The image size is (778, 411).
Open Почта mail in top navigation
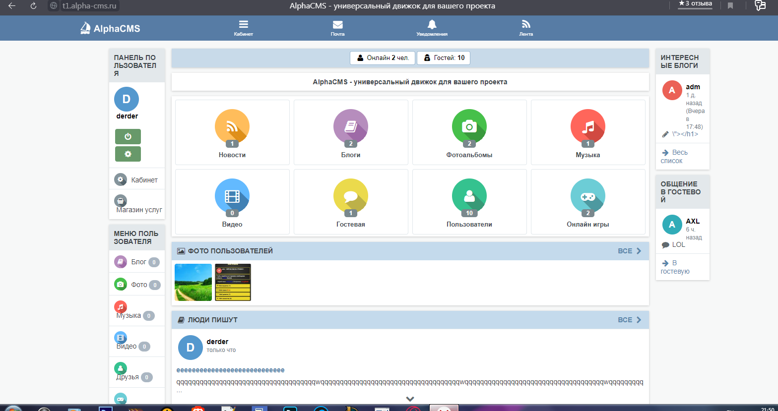click(x=337, y=28)
